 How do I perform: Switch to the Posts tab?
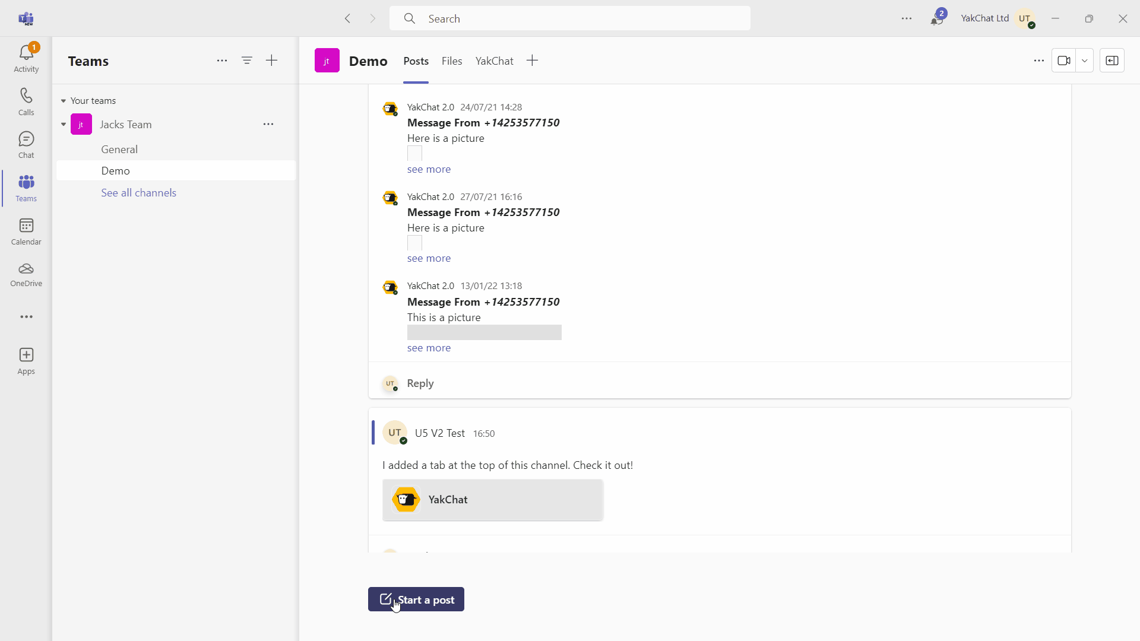tap(416, 61)
